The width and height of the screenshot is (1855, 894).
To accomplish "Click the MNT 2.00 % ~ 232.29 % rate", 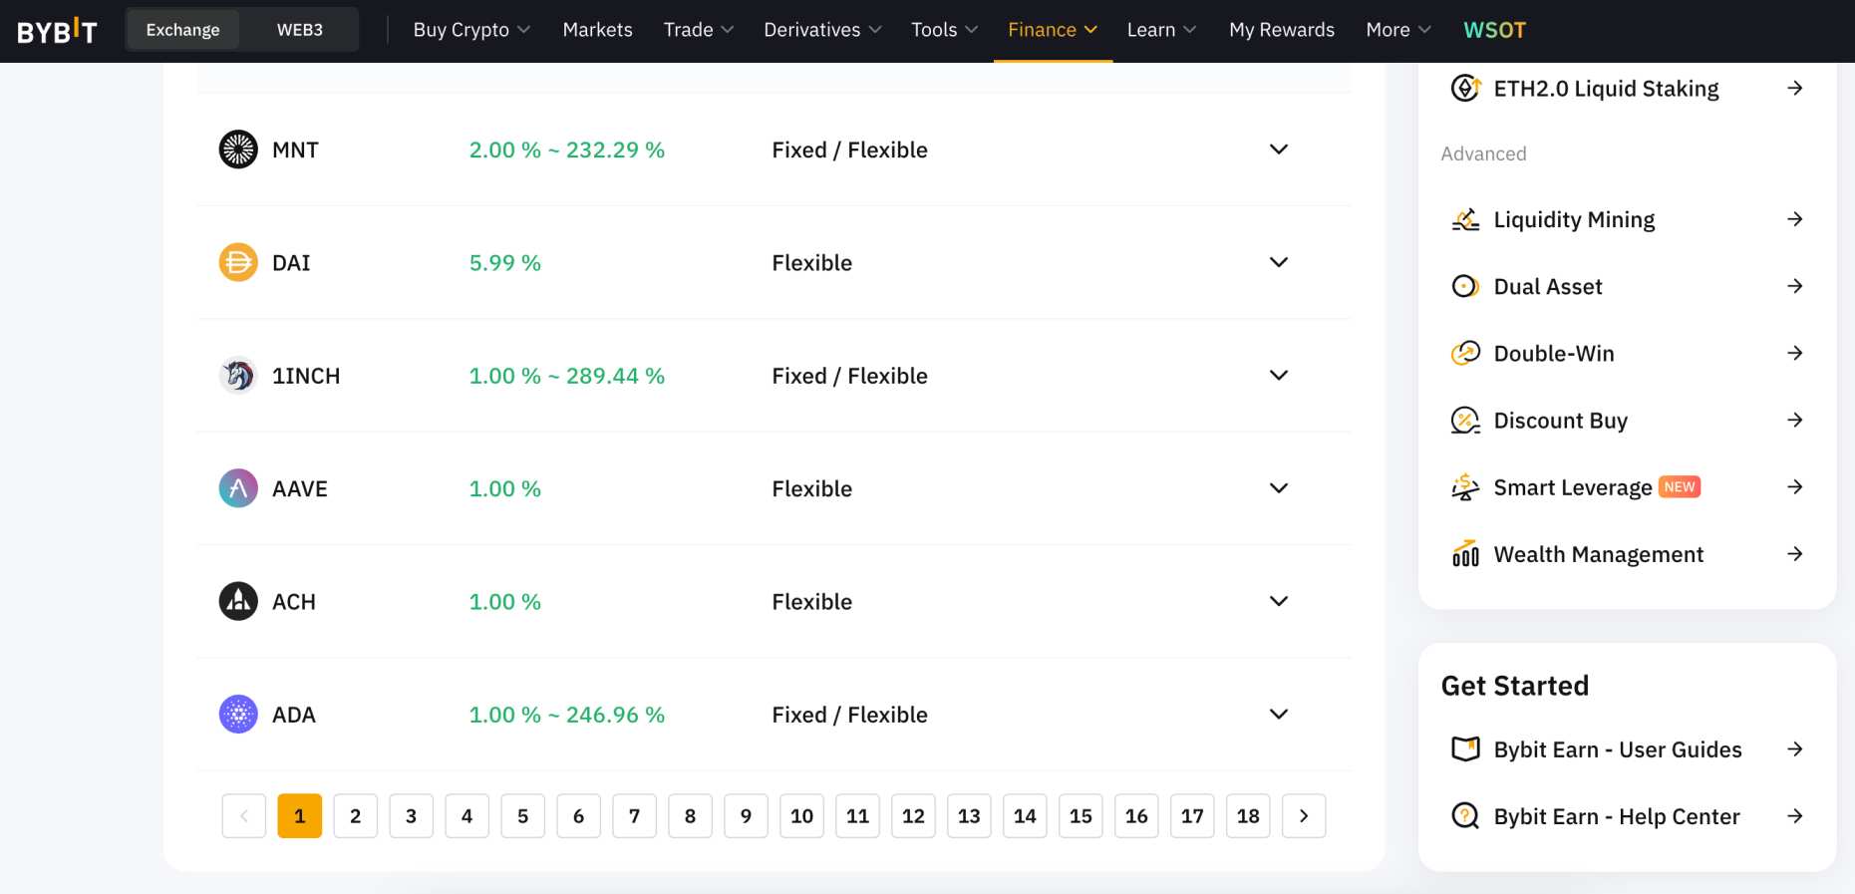I will (567, 149).
